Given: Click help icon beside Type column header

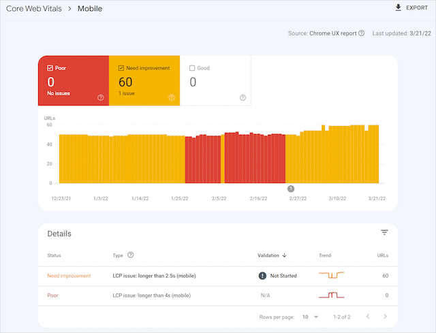Looking at the screenshot, I should click(130, 255).
